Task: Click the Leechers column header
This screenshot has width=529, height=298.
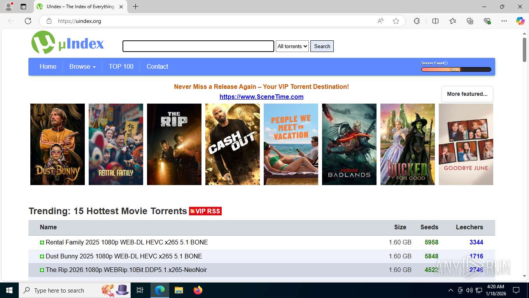Action: (x=469, y=227)
